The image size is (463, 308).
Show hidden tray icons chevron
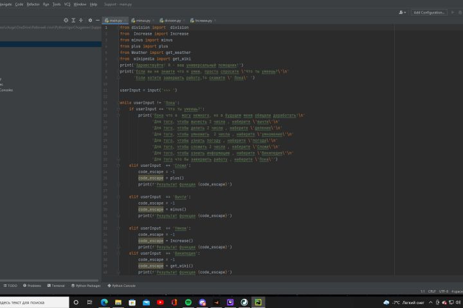point(430,302)
